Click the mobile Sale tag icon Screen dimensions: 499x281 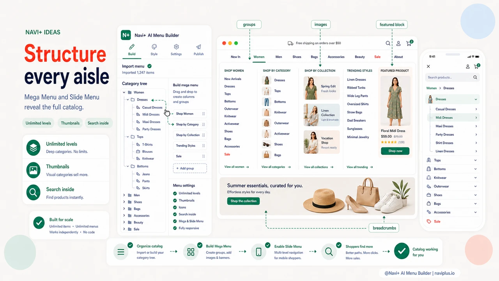point(429,221)
